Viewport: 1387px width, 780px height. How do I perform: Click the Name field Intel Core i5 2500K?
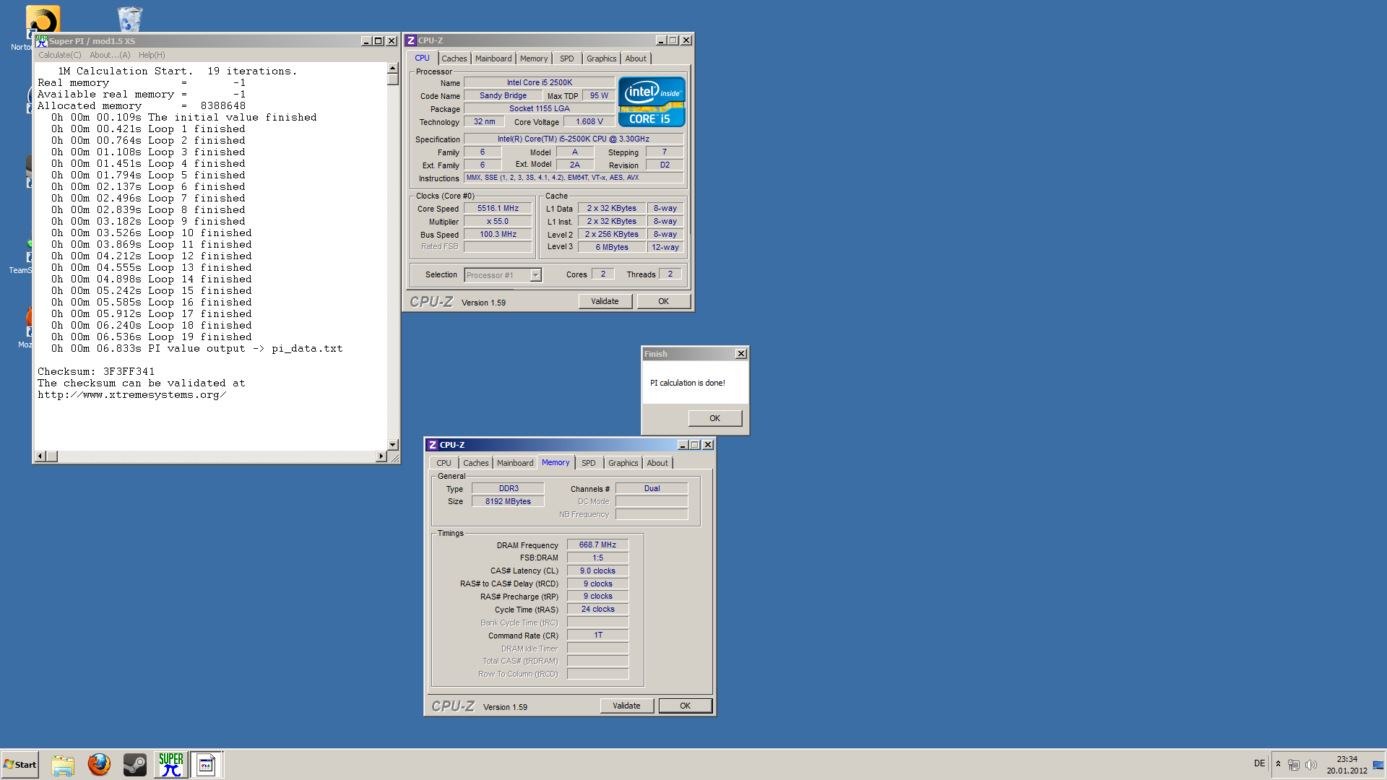pyautogui.click(x=539, y=82)
